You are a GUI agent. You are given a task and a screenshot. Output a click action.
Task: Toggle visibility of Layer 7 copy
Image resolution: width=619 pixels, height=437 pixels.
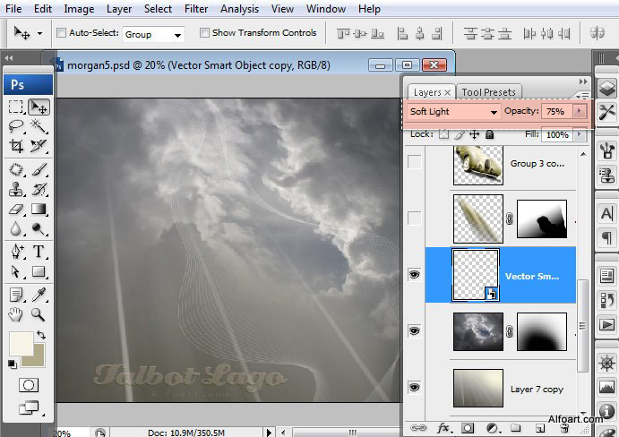[414, 387]
